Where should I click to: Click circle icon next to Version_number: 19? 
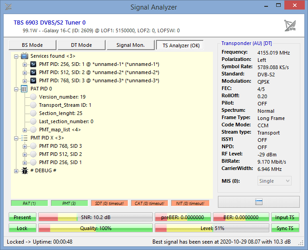coord(33,97)
